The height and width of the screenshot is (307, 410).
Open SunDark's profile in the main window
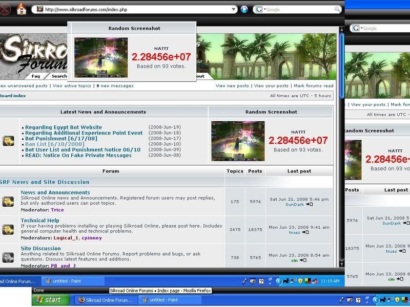(295, 204)
